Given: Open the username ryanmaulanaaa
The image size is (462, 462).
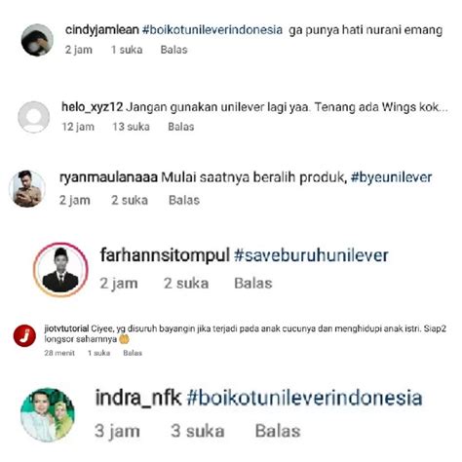Looking at the screenshot, I should pyautogui.click(x=108, y=177).
